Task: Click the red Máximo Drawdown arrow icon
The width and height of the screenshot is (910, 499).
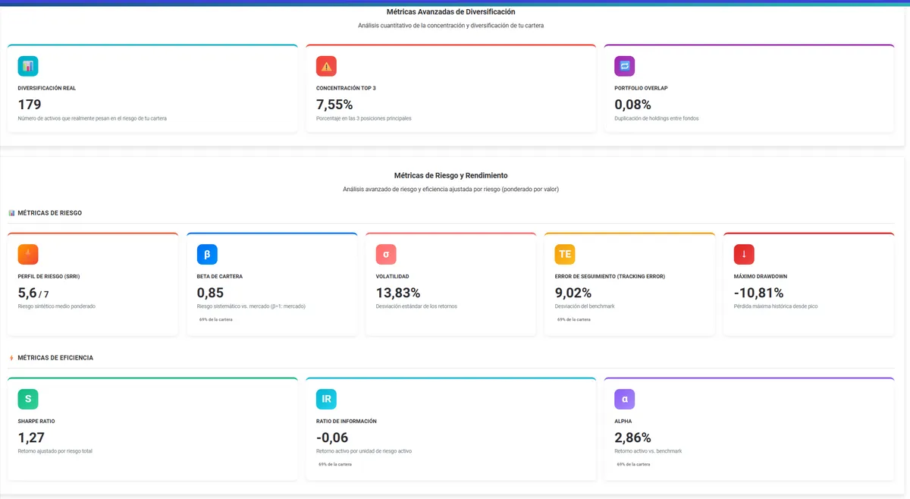Action: click(744, 254)
